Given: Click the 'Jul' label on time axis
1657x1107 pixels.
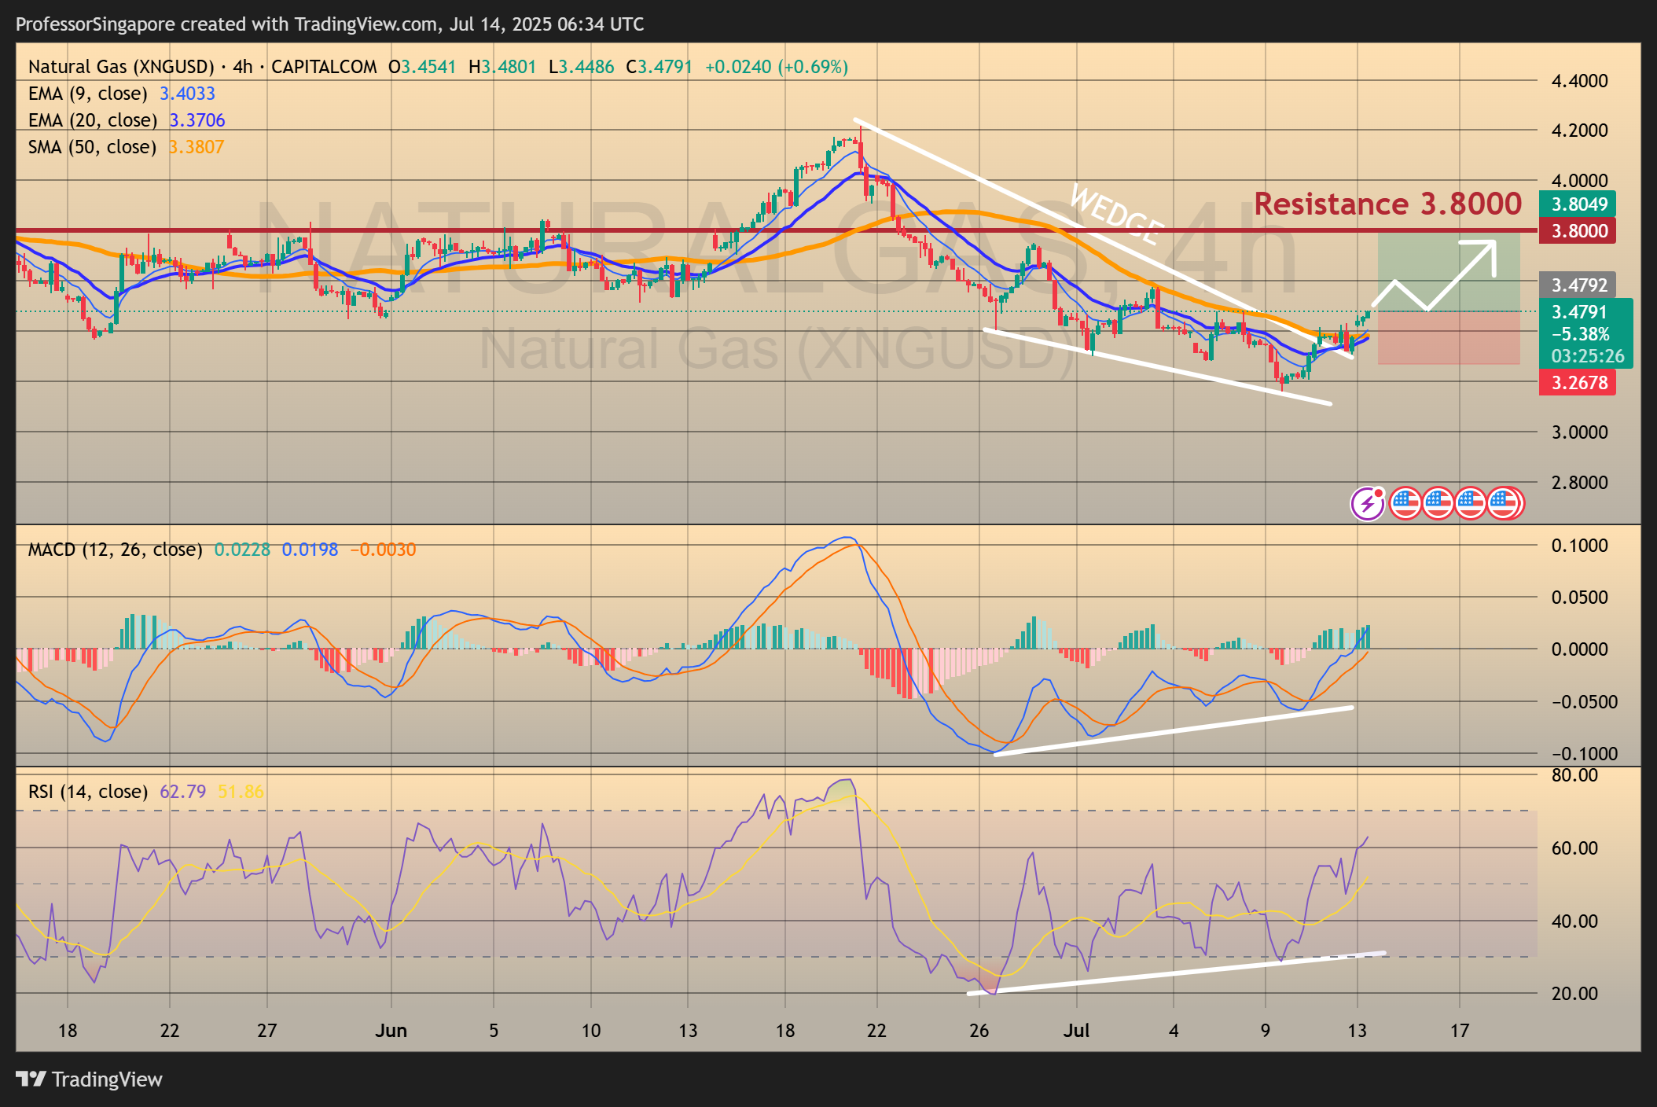Looking at the screenshot, I should [1076, 1031].
